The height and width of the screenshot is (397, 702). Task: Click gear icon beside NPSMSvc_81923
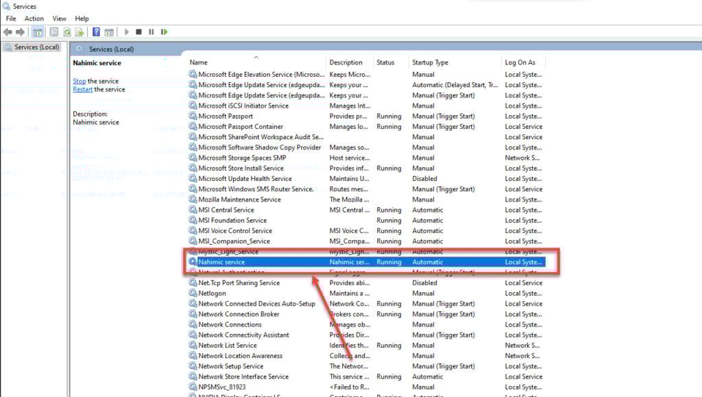coord(193,387)
